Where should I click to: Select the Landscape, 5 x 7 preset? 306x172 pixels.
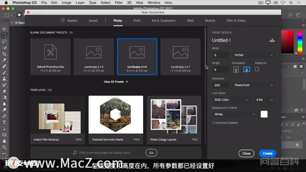[x=181, y=57]
